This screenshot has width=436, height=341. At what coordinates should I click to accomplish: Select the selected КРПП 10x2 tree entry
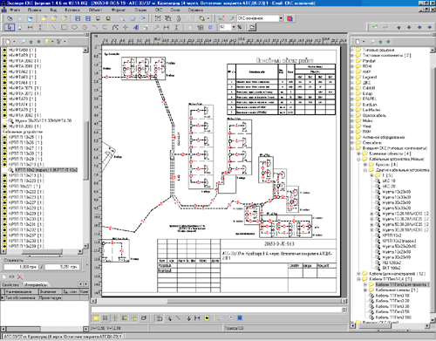click(46, 170)
